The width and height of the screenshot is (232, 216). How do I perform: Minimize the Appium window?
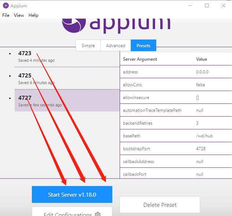(x=190, y=5)
